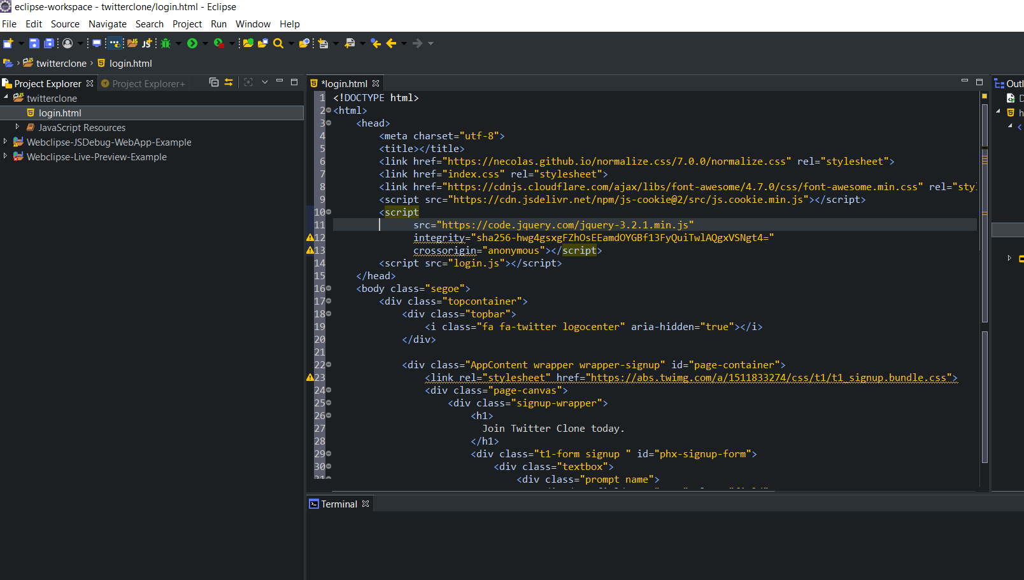The width and height of the screenshot is (1024, 580).
Task: Go to next annotation icon
Action: [324, 43]
